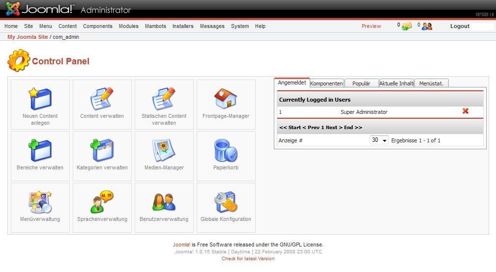Open the Installers menu
Viewport: 496px width, 272px height.
pyautogui.click(x=183, y=27)
